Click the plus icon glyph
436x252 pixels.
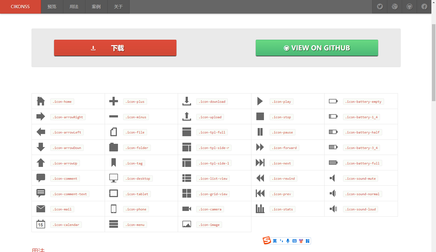[114, 101]
